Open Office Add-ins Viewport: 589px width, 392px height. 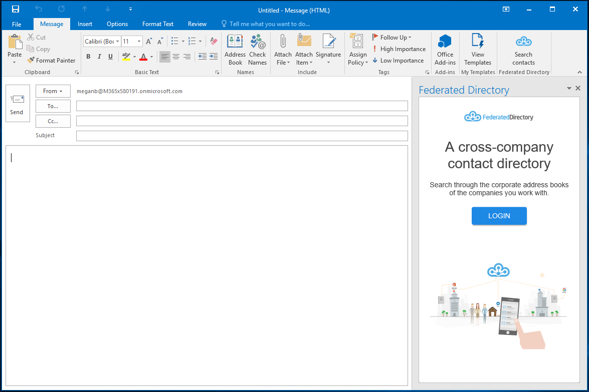pyautogui.click(x=445, y=50)
